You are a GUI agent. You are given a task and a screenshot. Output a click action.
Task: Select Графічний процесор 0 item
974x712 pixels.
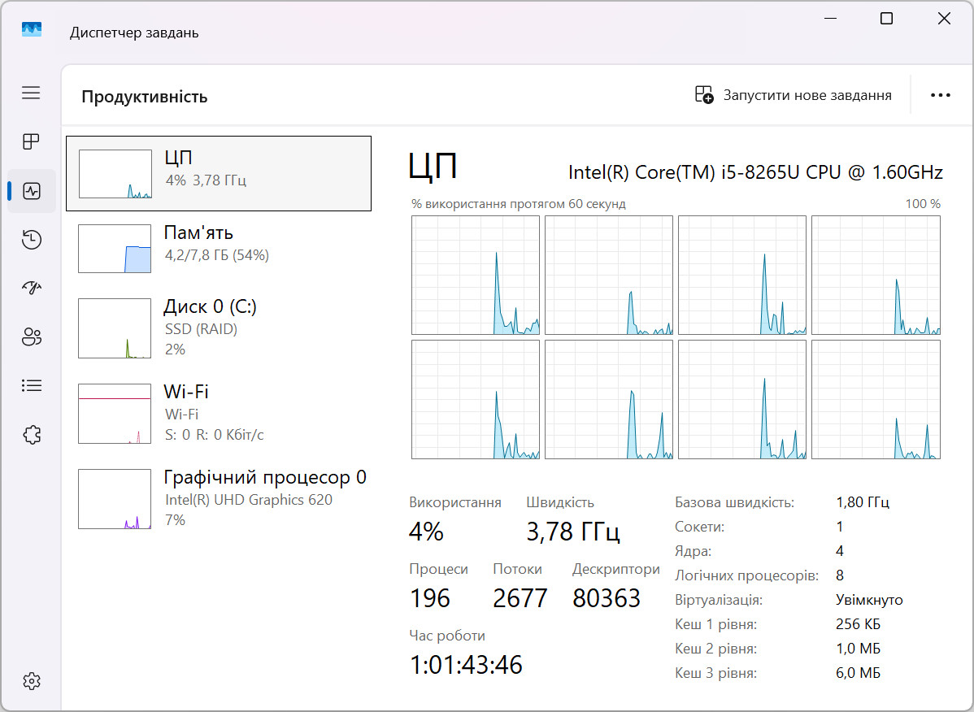pyautogui.click(x=219, y=498)
